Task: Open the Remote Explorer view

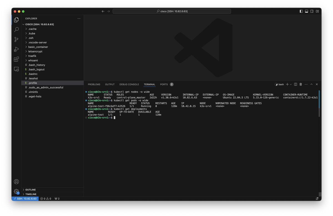Action: pyautogui.click(x=16, y=69)
